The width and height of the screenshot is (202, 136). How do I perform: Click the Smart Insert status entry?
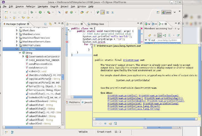click(x=104, y=132)
